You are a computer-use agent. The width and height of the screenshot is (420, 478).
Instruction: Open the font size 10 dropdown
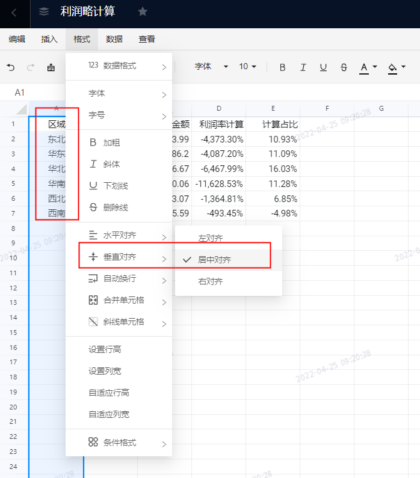(247, 67)
